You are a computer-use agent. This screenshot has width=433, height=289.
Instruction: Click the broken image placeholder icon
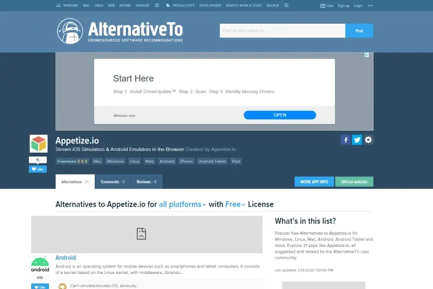pyautogui.click(x=141, y=234)
